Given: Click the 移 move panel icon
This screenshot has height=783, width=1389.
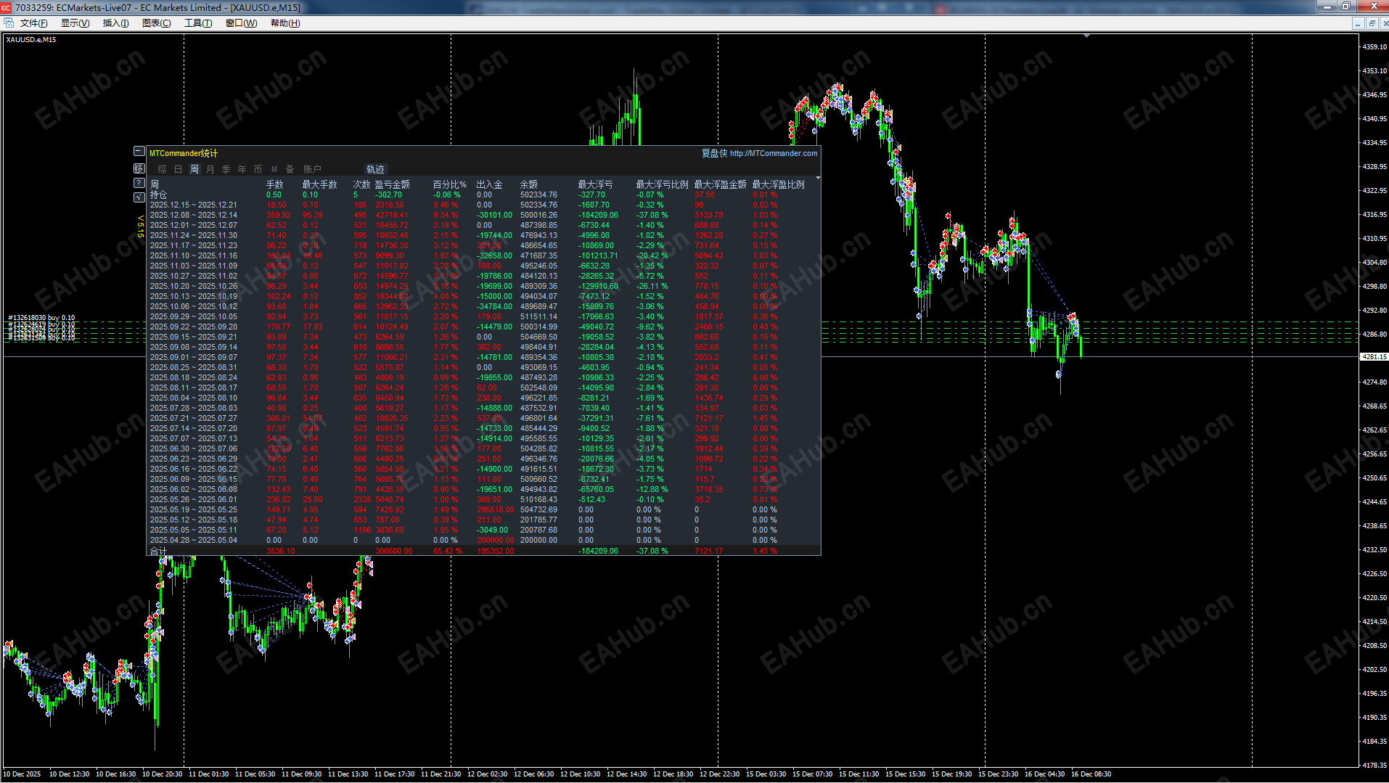Looking at the screenshot, I should 139,168.
